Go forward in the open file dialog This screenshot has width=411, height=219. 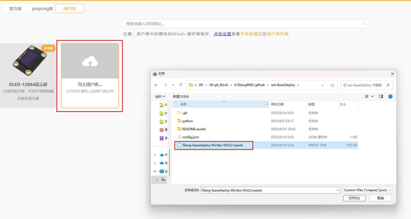pyautogui.click(x=165, y=85)
